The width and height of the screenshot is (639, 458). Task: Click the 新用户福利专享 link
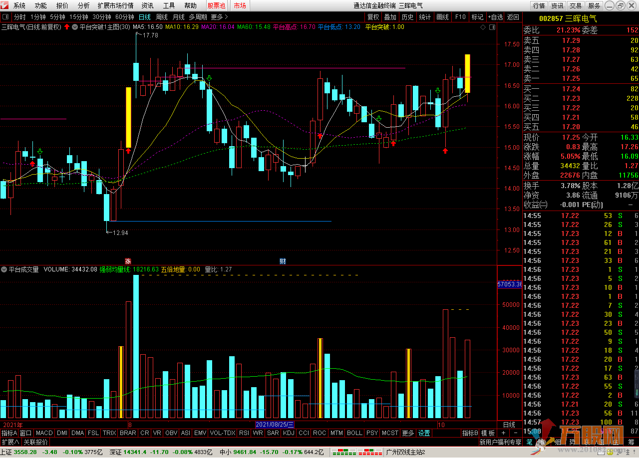tap(500, 442)
